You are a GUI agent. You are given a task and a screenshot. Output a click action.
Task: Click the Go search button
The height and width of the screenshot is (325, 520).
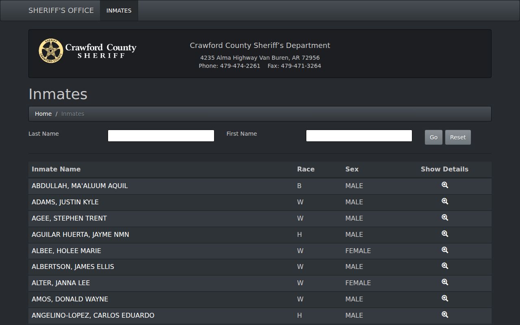(x=433, y=137)
